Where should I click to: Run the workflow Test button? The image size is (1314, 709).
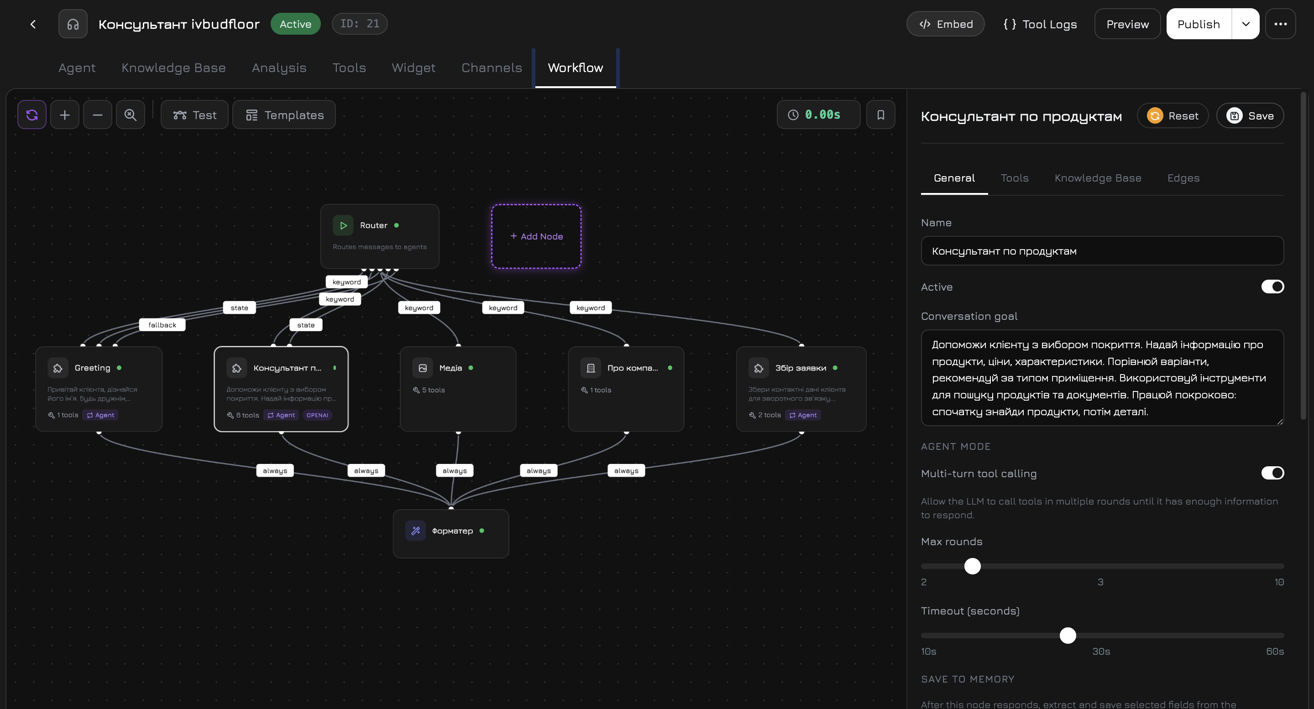(194, 114)
